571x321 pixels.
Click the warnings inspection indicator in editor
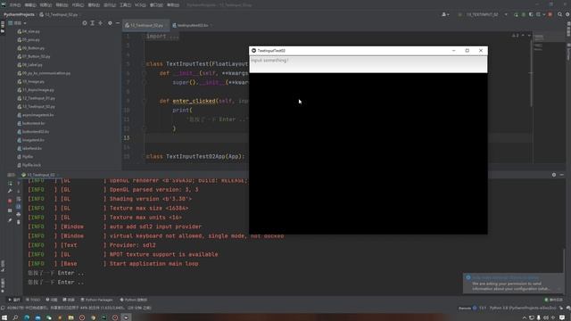pos(516,36)
